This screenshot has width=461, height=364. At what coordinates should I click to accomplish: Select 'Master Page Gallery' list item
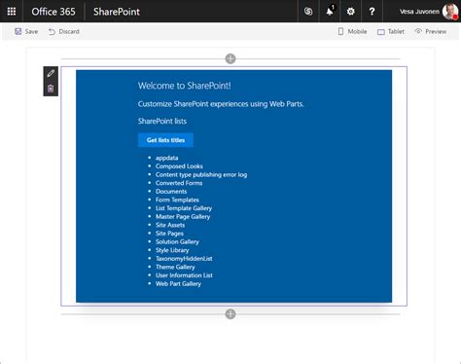click(x=183, y=217)
